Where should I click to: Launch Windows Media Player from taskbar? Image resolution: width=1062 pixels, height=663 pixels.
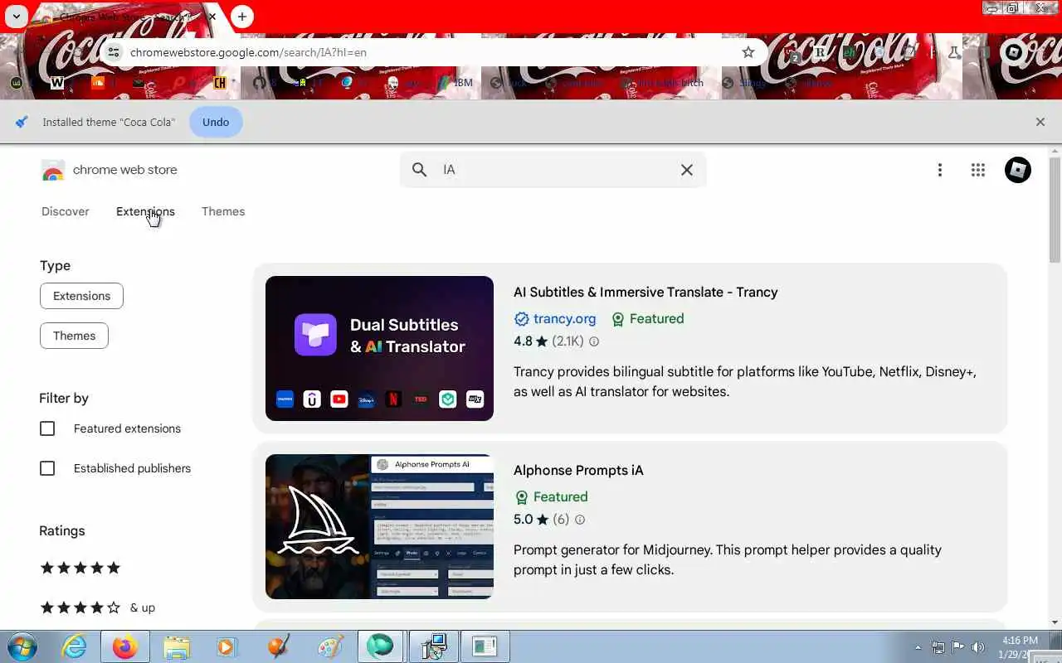(226, 646)
